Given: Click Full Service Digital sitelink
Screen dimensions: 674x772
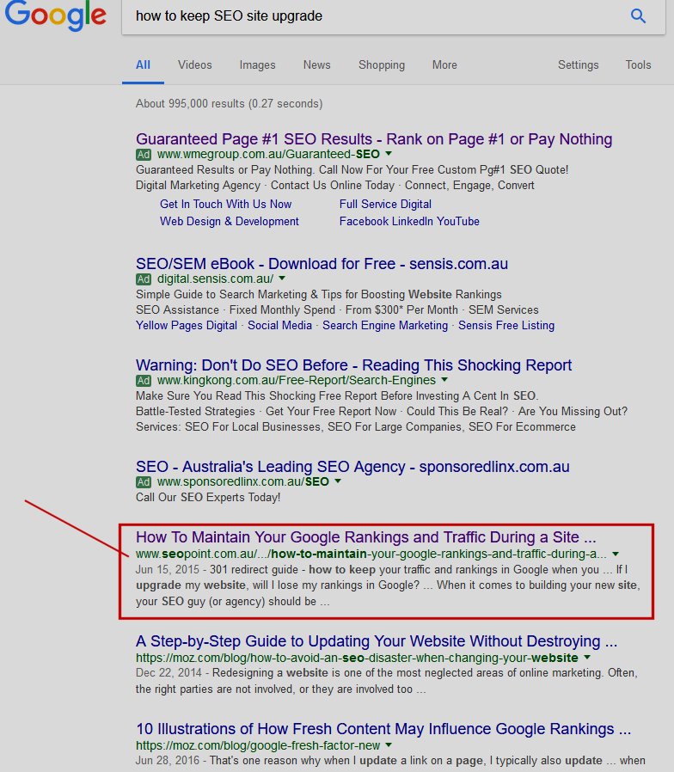Looking at the screenshot, I should [385, 204].
